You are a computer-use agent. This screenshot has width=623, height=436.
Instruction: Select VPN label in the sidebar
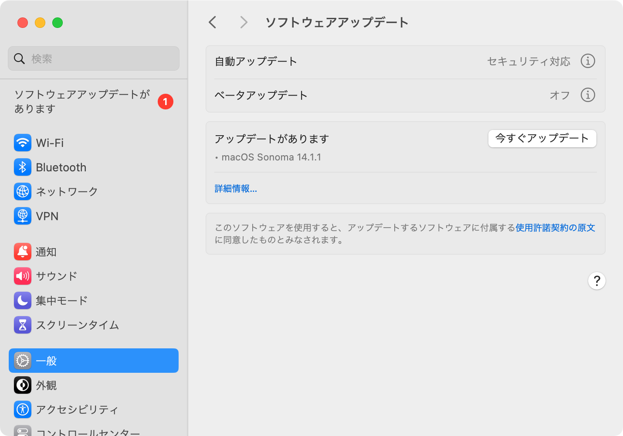[47, 216]
